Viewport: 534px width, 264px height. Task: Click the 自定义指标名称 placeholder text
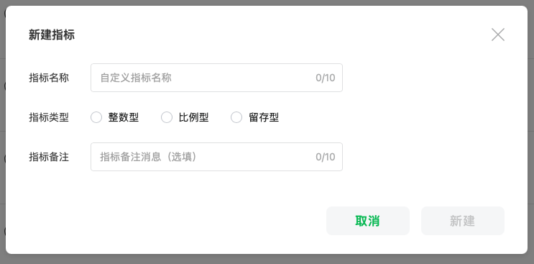point(136,78)
